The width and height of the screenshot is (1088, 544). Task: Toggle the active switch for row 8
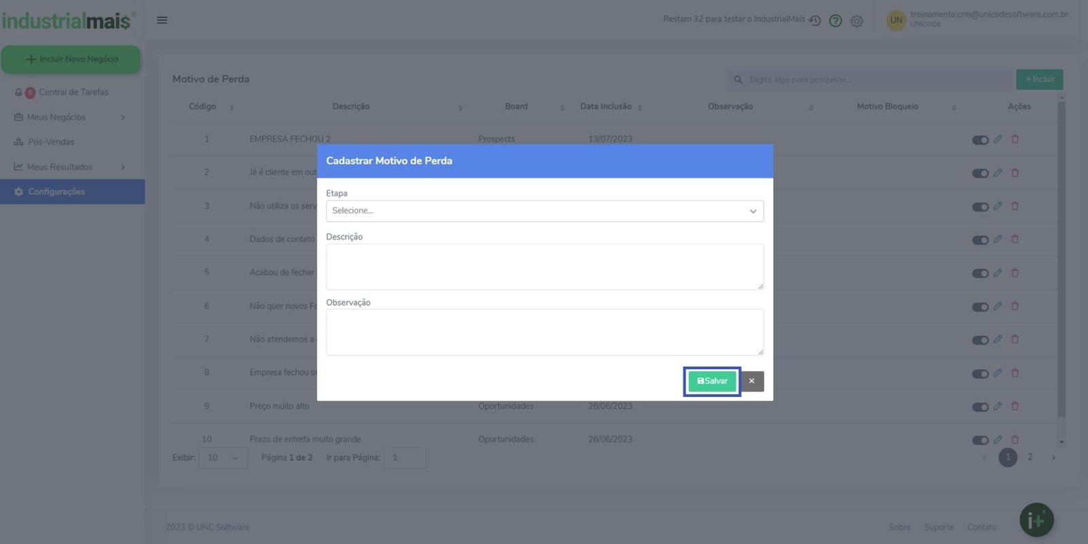[x=980, y=374]
